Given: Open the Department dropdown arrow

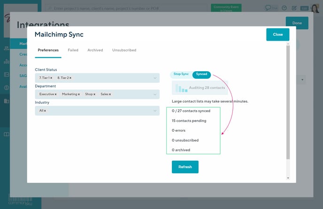Looking at the screenshot, I should (155, 94).
